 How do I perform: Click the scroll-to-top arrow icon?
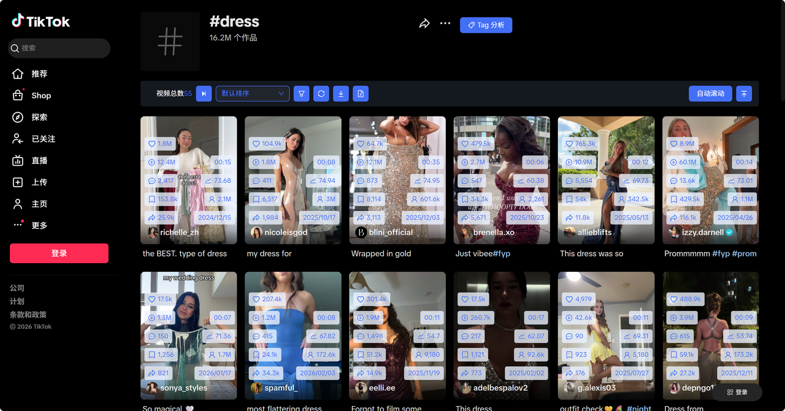click(x=744, y=94)
